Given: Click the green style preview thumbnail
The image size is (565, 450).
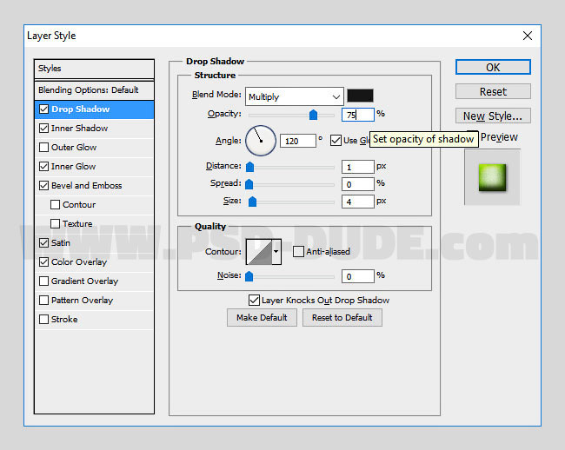Looking at the screenshot, I should (492, 177).
